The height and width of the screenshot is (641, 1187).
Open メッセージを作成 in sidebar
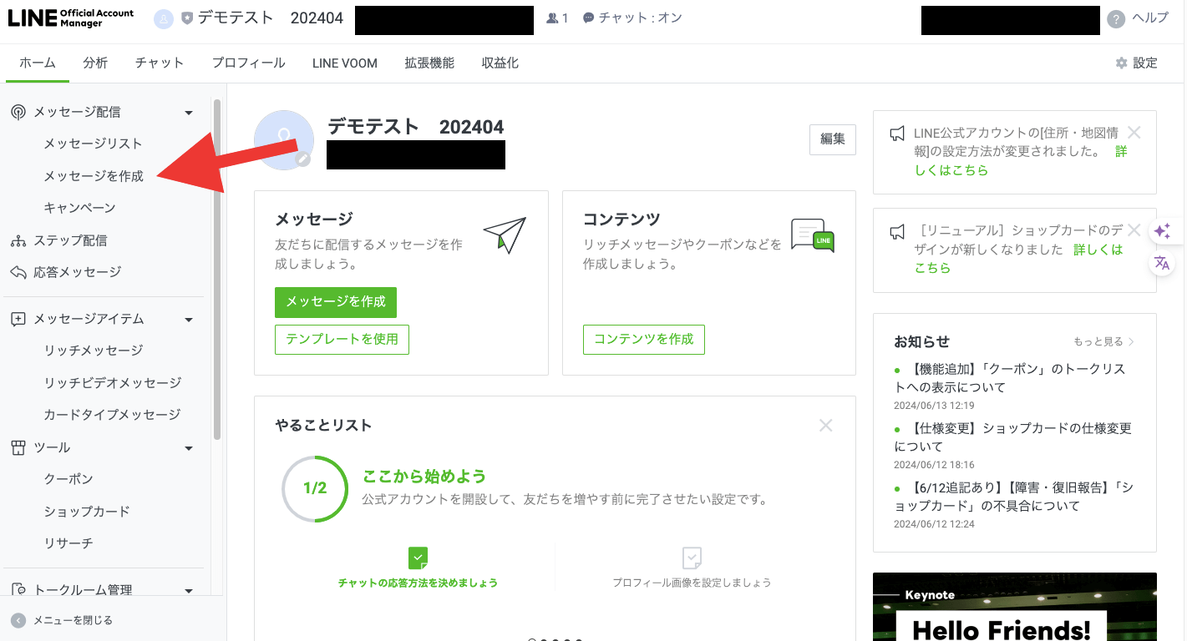(x=94, y=176)
